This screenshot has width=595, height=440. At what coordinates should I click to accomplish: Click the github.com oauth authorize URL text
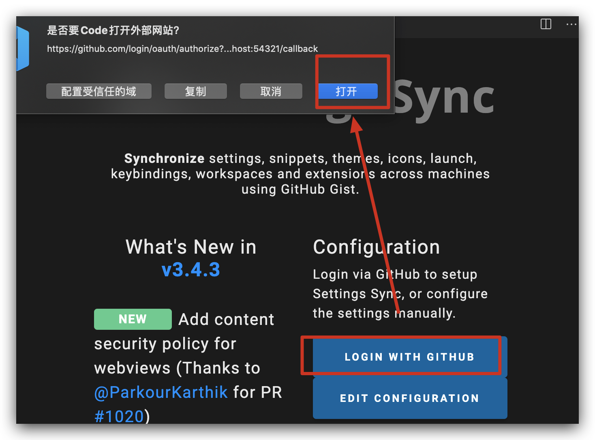(x=182, y=49)
